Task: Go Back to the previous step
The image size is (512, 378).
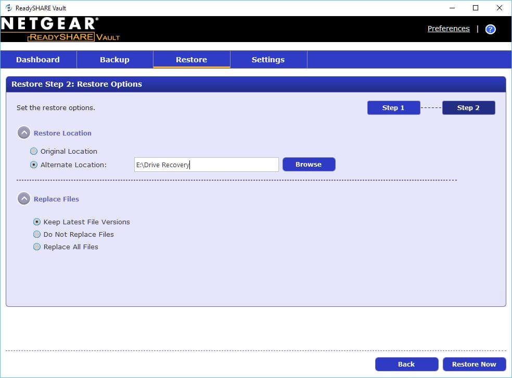Action: click(406, 364)
